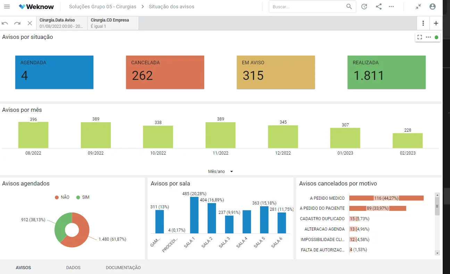
Task: Click the cancelados chart scrollbar thumb
Action: click(437, 206)
